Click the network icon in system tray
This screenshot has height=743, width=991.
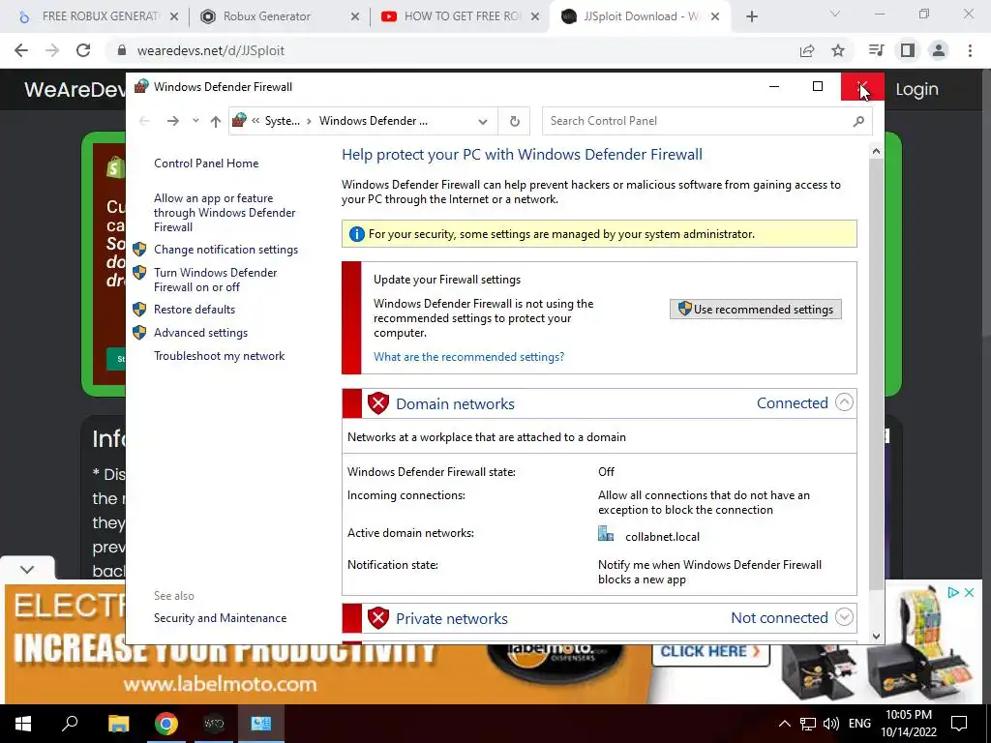[x=808, y=724]
